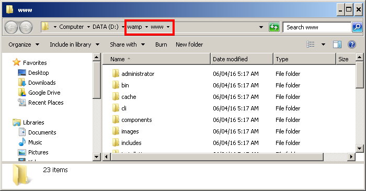This screenshot has height=191, width=366.
Task: Click the New folder button
Action: [189, 44]
